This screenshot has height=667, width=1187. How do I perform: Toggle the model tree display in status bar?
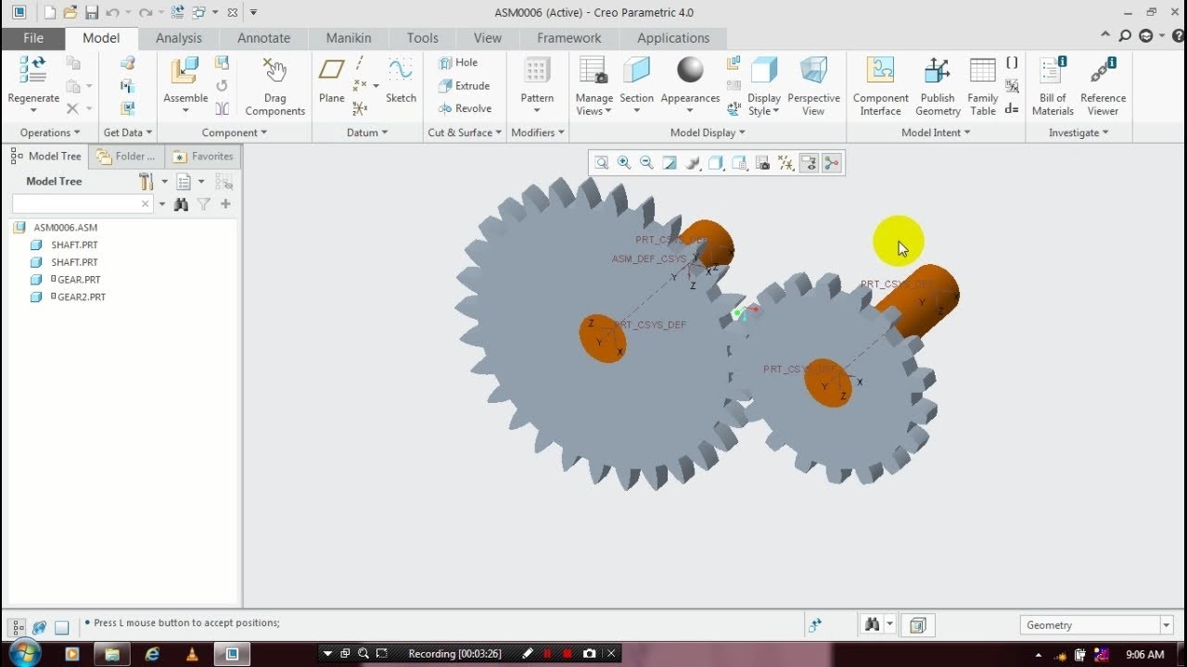coord(19,627)
